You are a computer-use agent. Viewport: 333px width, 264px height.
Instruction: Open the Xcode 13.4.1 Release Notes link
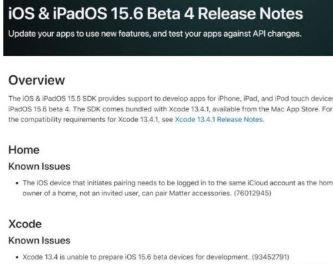(219, 119)
